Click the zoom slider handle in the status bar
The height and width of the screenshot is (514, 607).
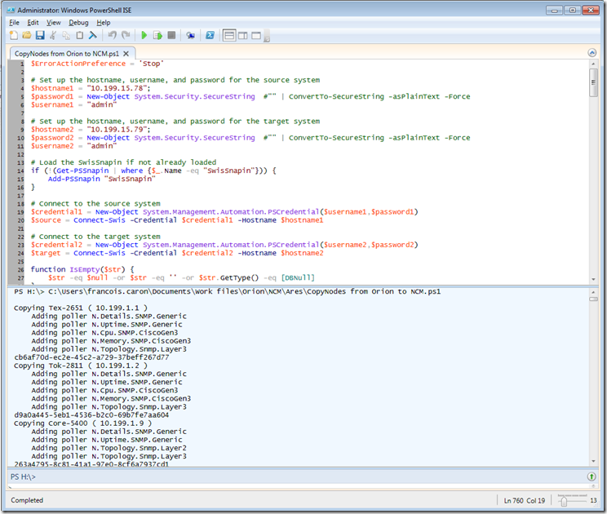pyautogui.click(x=564, y=501)
